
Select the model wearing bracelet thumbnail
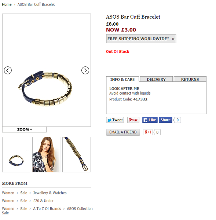46,154
